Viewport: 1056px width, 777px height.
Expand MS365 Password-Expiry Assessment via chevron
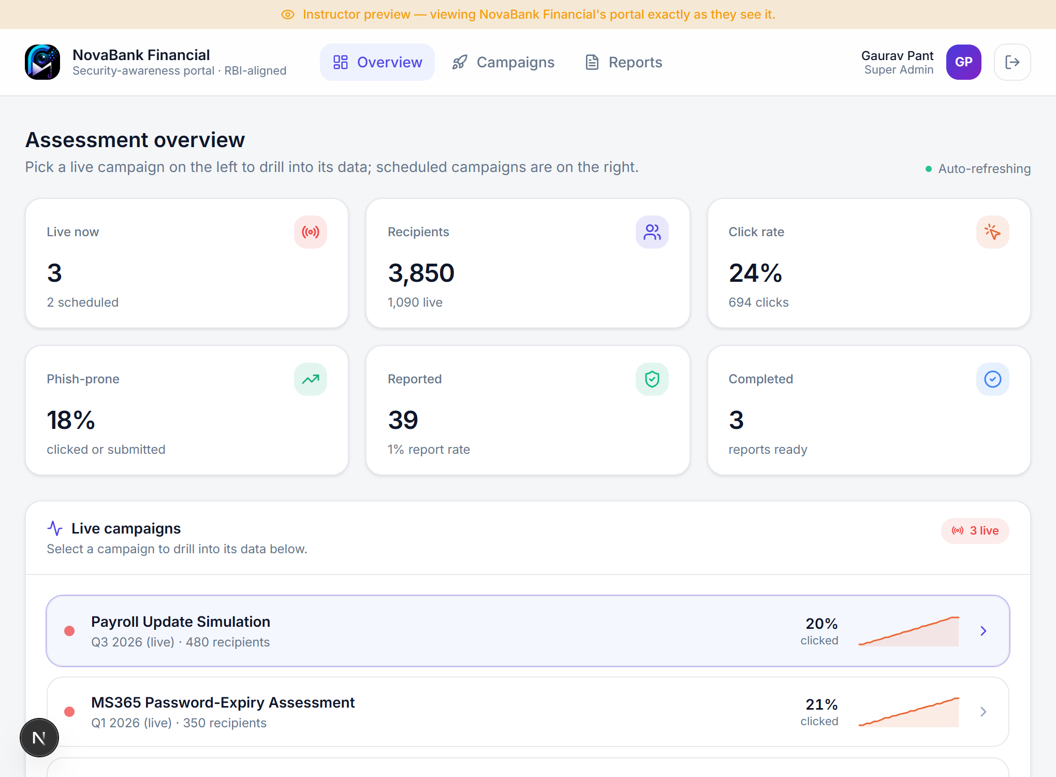tap(984, 712)
